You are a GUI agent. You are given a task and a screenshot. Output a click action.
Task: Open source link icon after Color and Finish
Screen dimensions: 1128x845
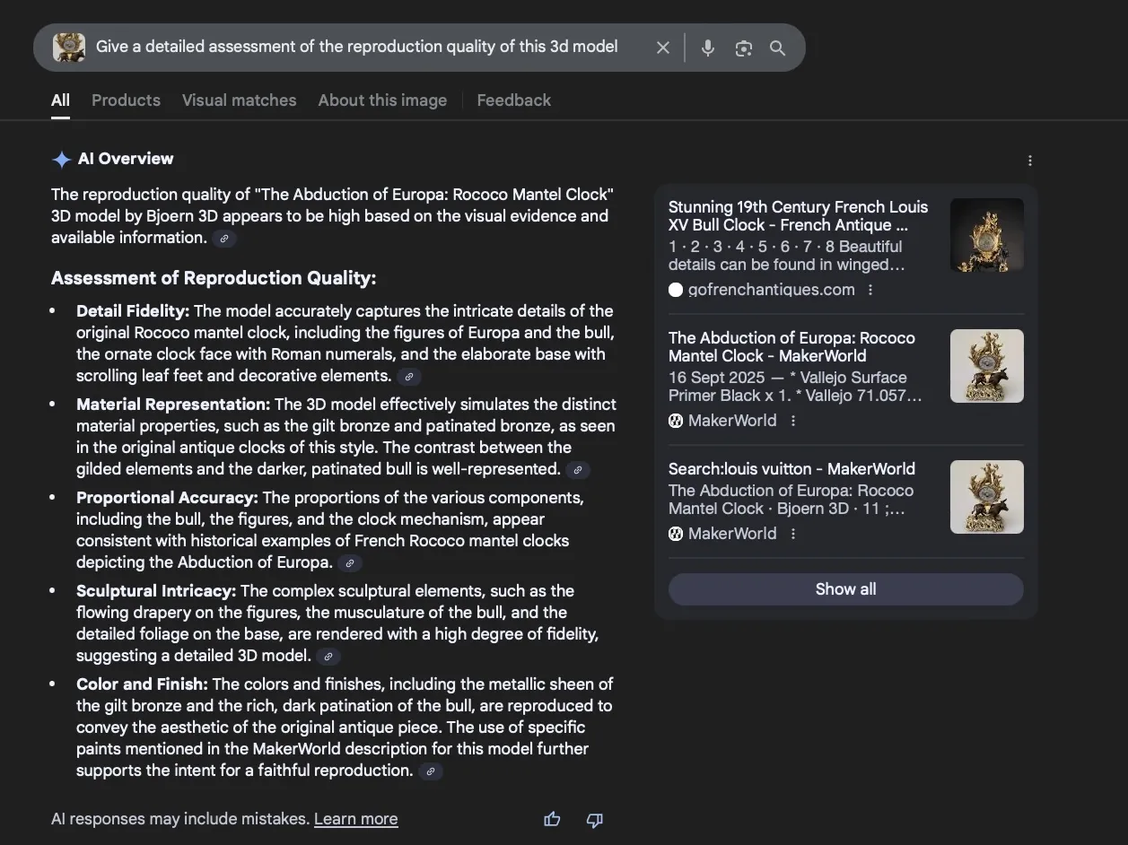coord(431,771)
